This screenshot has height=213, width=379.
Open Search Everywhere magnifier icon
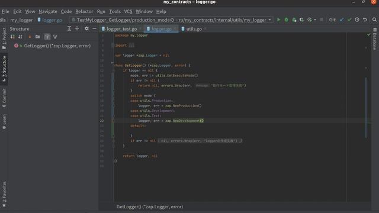tap(374, 20)
